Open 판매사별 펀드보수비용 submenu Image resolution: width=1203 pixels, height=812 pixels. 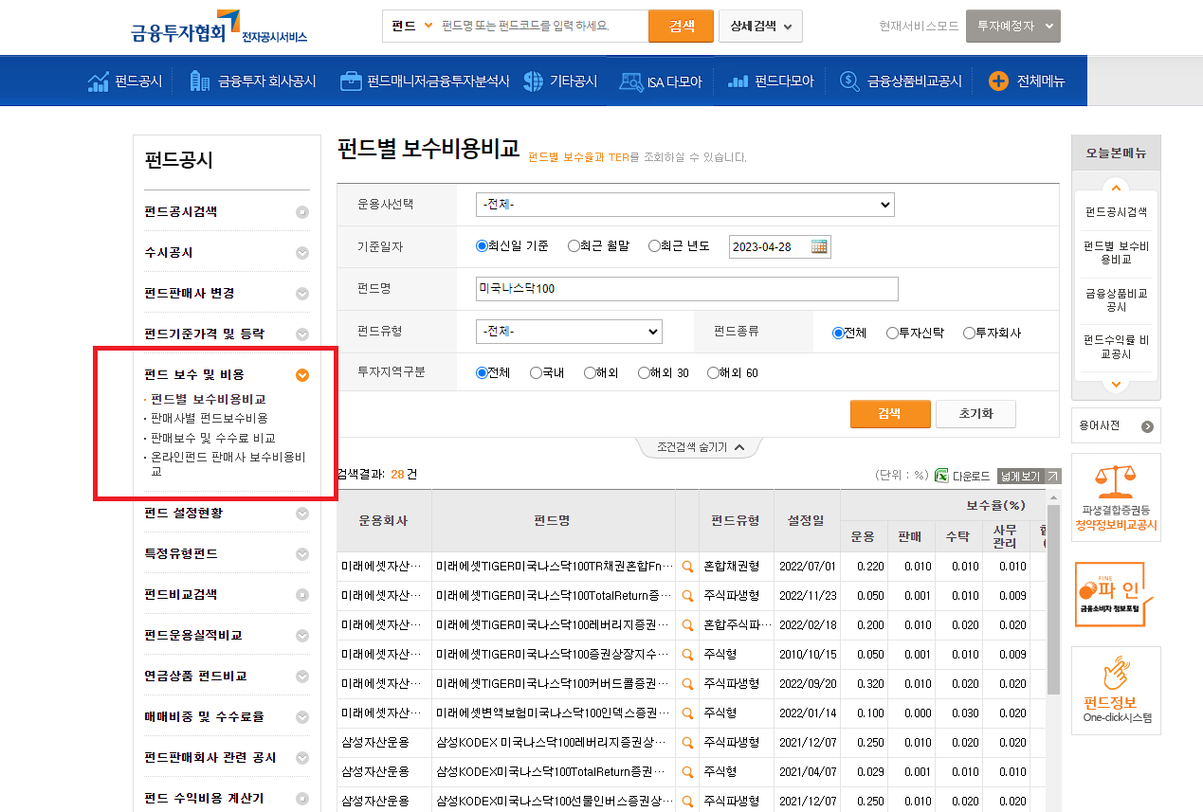click(x=210, y=418)
